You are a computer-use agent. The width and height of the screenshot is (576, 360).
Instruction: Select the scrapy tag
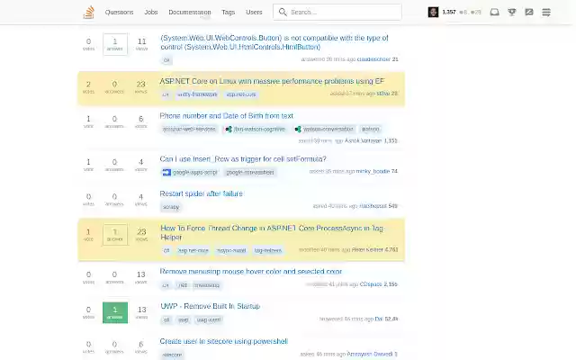pyautogui.click(x=170, y=207)
